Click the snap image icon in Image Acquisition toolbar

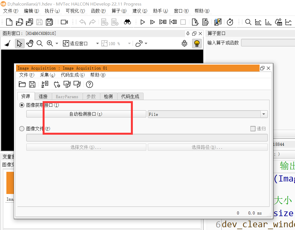[x=67, y=84]
